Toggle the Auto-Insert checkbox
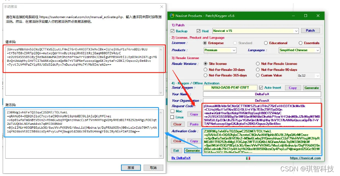This screenshot has width=340, height=176. pos(261,87)
